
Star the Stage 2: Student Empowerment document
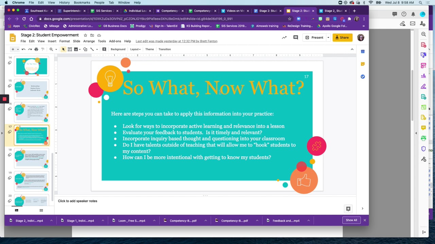[85, 35]
